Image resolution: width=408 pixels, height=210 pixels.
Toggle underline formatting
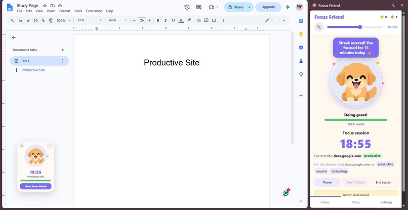click(x=173, y=20)
